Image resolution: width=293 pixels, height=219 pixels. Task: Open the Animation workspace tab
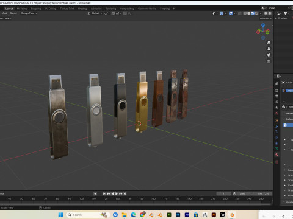(x=96, y=9)
